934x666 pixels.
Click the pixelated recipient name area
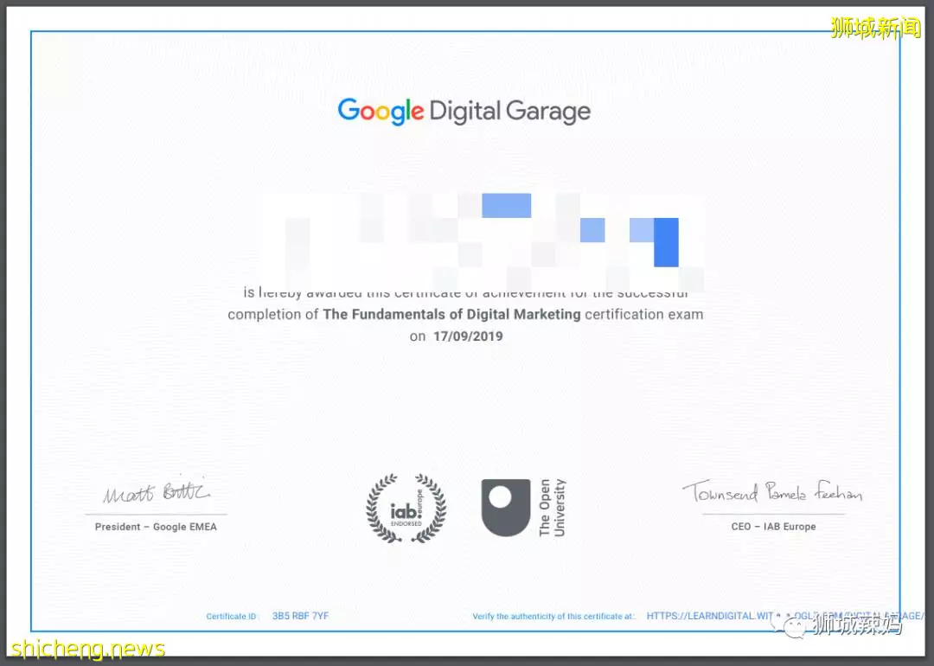pos(483,240)
